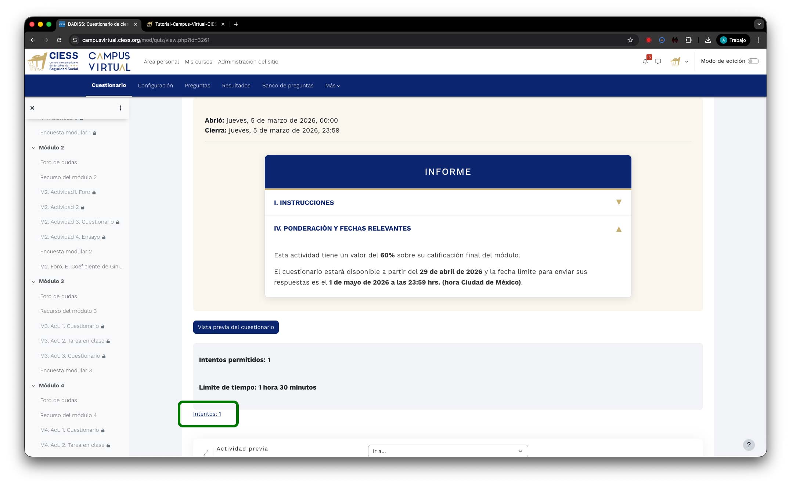Reload the current page
Viewport: 800px width, 481px height.
point(59,40)
